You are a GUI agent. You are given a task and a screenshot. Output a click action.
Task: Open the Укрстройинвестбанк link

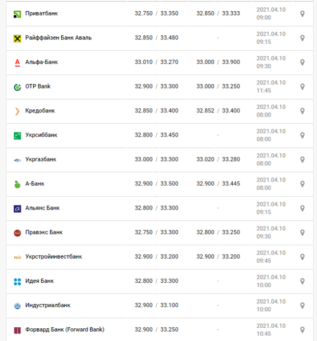coord(54,257)
